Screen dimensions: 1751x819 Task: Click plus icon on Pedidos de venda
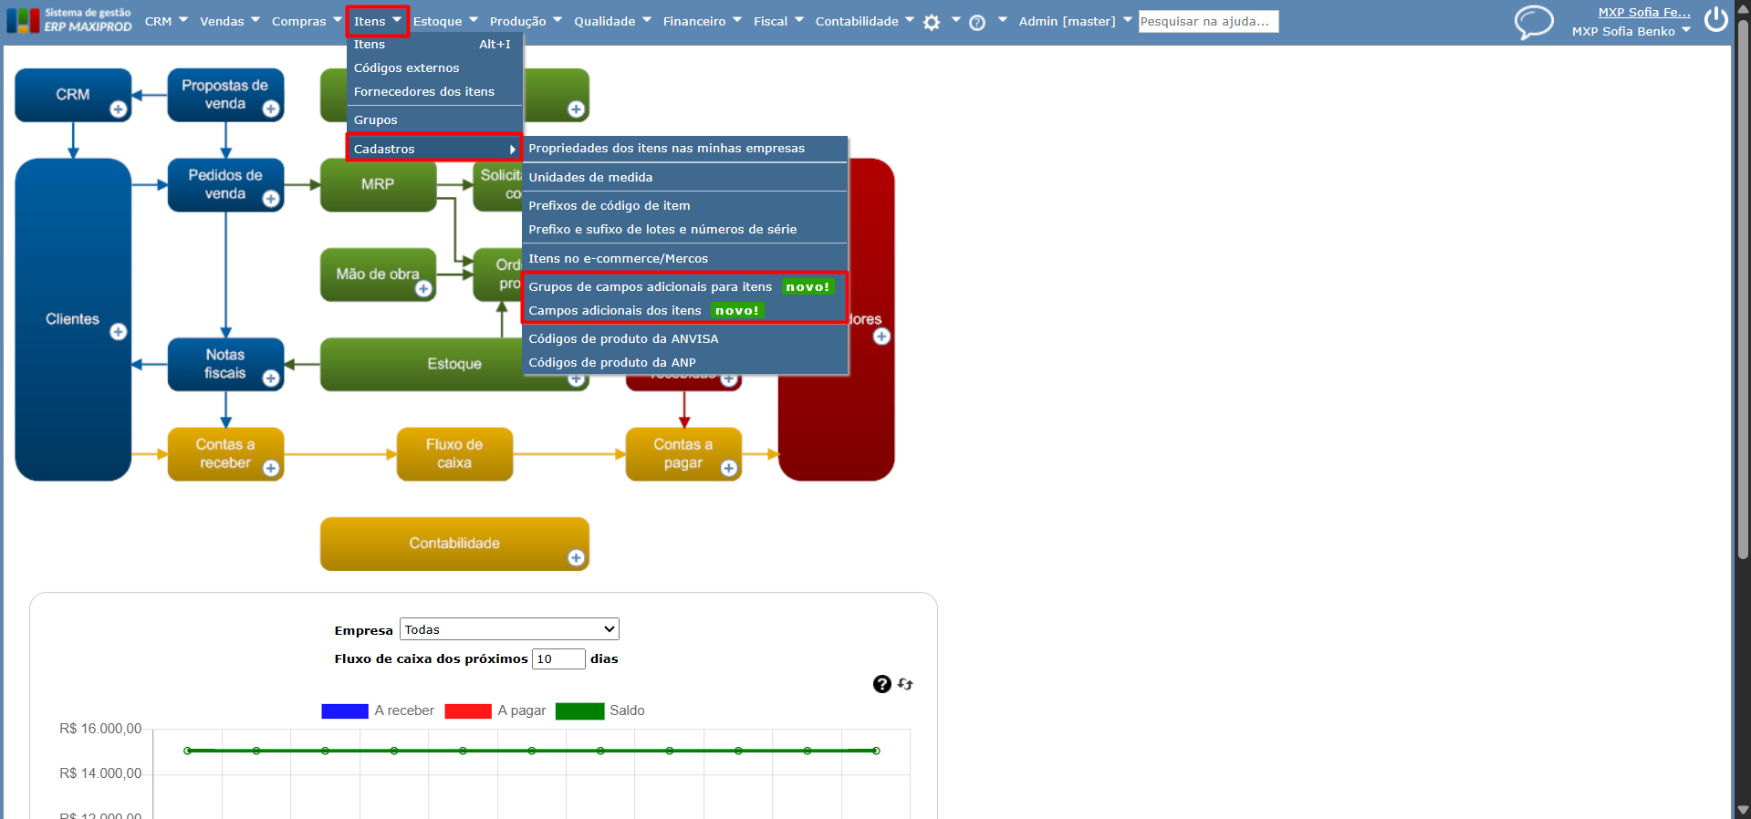(271, 199)
